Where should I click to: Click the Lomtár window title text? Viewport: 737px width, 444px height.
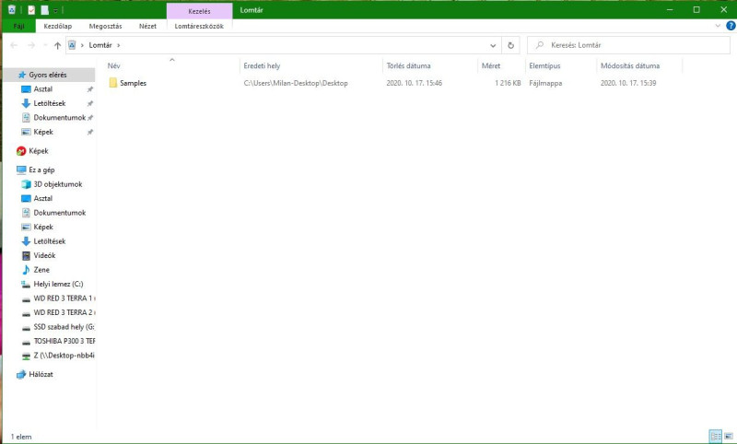click(252, 10)
